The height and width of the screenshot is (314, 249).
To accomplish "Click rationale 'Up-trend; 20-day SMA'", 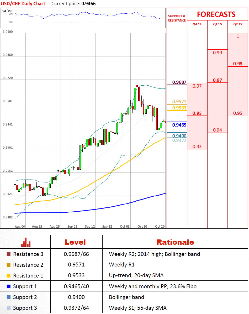I will tap(136, 276).
